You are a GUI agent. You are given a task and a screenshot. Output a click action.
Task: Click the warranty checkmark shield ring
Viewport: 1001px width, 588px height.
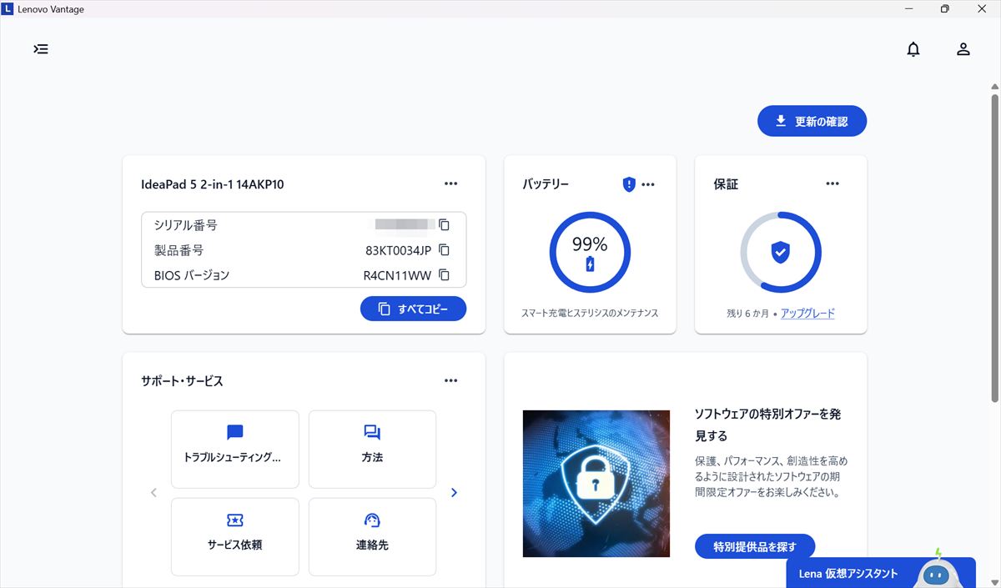tap(781, 253)
